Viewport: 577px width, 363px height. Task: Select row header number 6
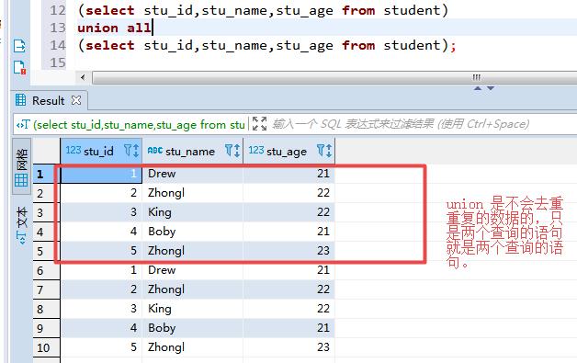click(46, 270)
